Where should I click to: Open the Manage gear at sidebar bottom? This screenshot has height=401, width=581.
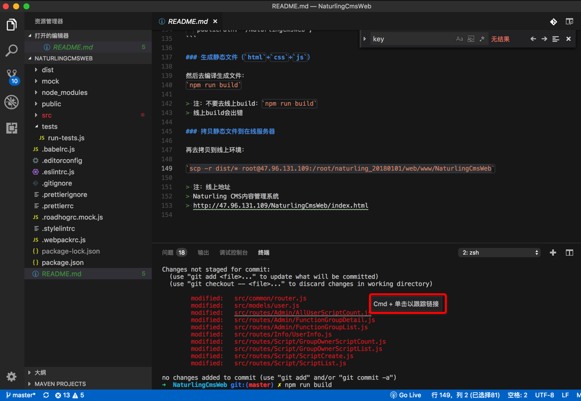[x=11, y=377]
